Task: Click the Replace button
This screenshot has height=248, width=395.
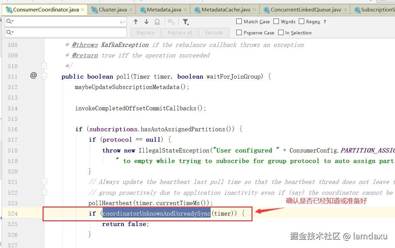Action: tap(146, 33)
